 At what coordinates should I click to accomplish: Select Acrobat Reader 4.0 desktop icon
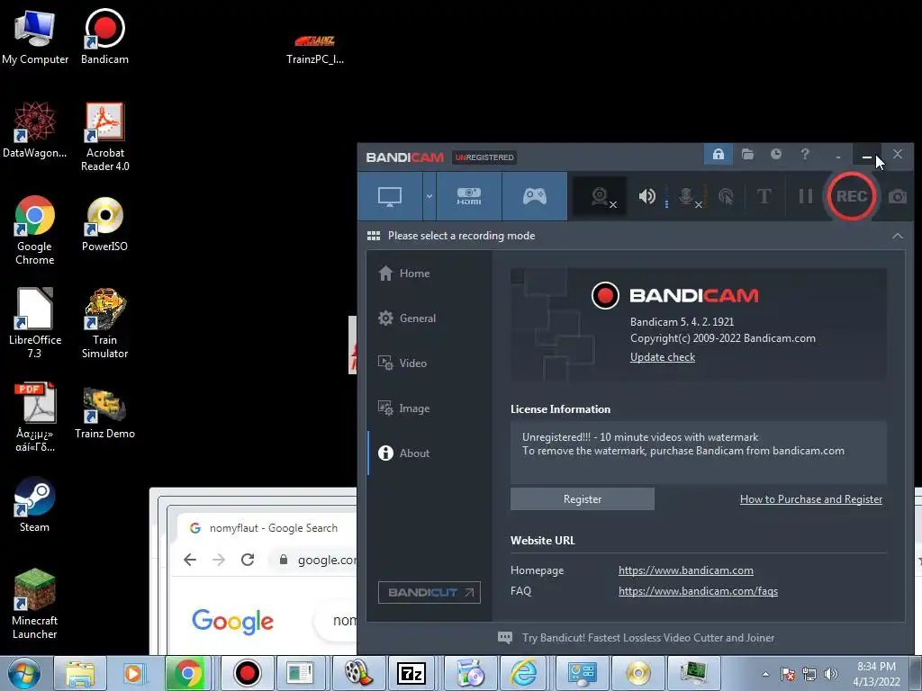coord(104,137)
